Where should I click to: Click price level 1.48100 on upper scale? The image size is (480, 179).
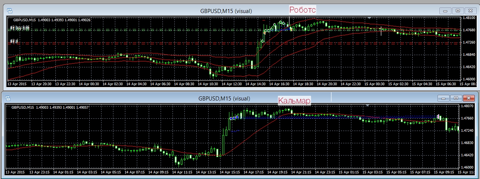click(x=468, y=18)
